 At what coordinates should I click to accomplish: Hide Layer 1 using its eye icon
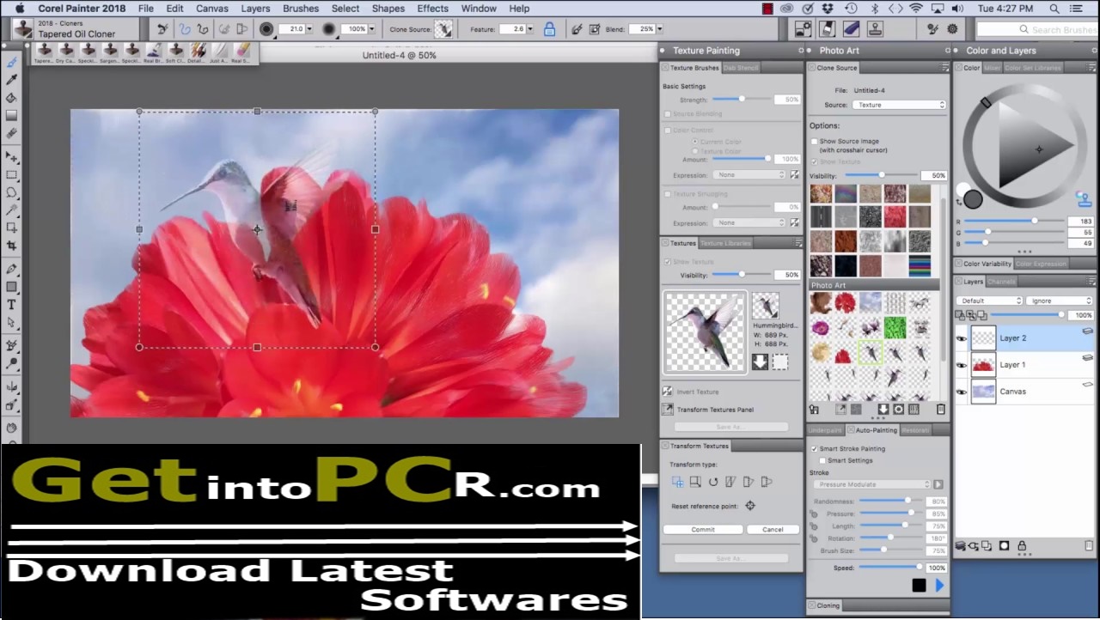[x=962, y=365]
